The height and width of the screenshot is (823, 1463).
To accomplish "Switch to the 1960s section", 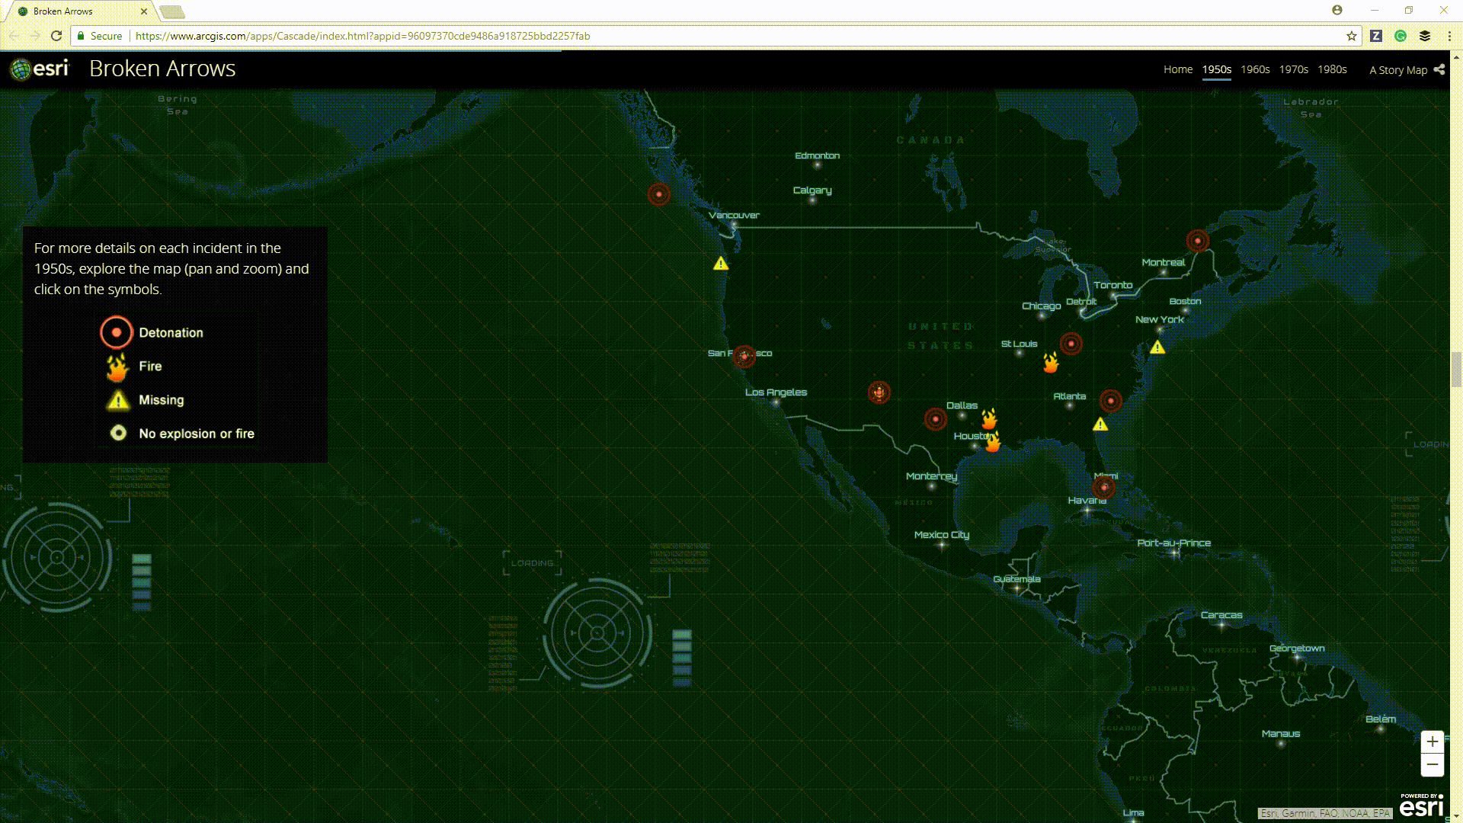I will pyautogui.click(x=1254, y=69).
